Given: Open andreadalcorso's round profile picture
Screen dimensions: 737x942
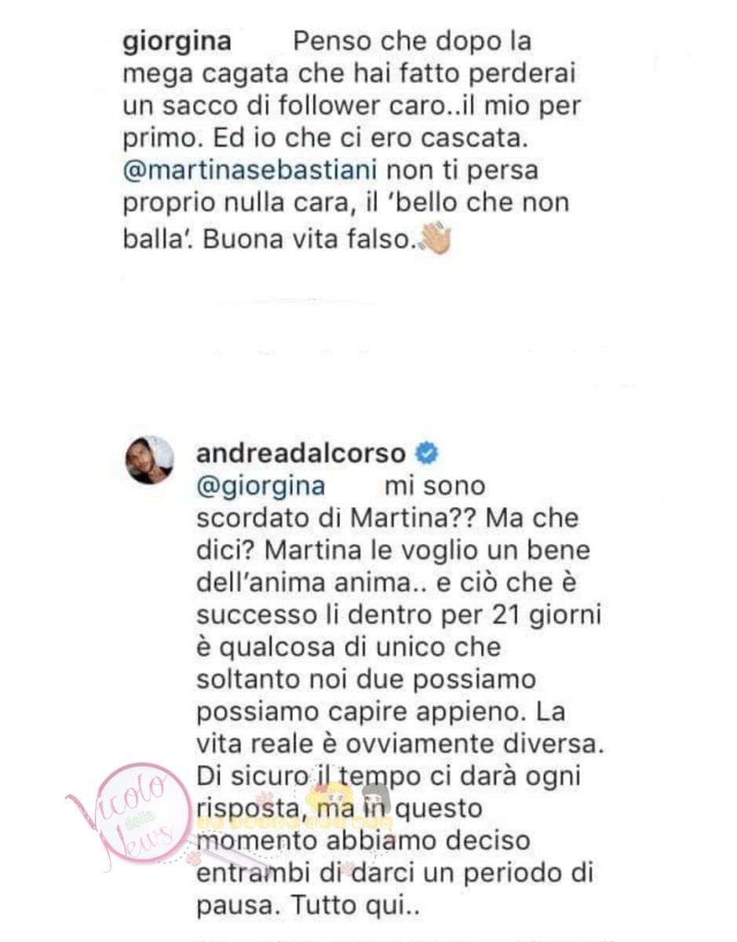Looking at the screenshot, I should [150, 459].
